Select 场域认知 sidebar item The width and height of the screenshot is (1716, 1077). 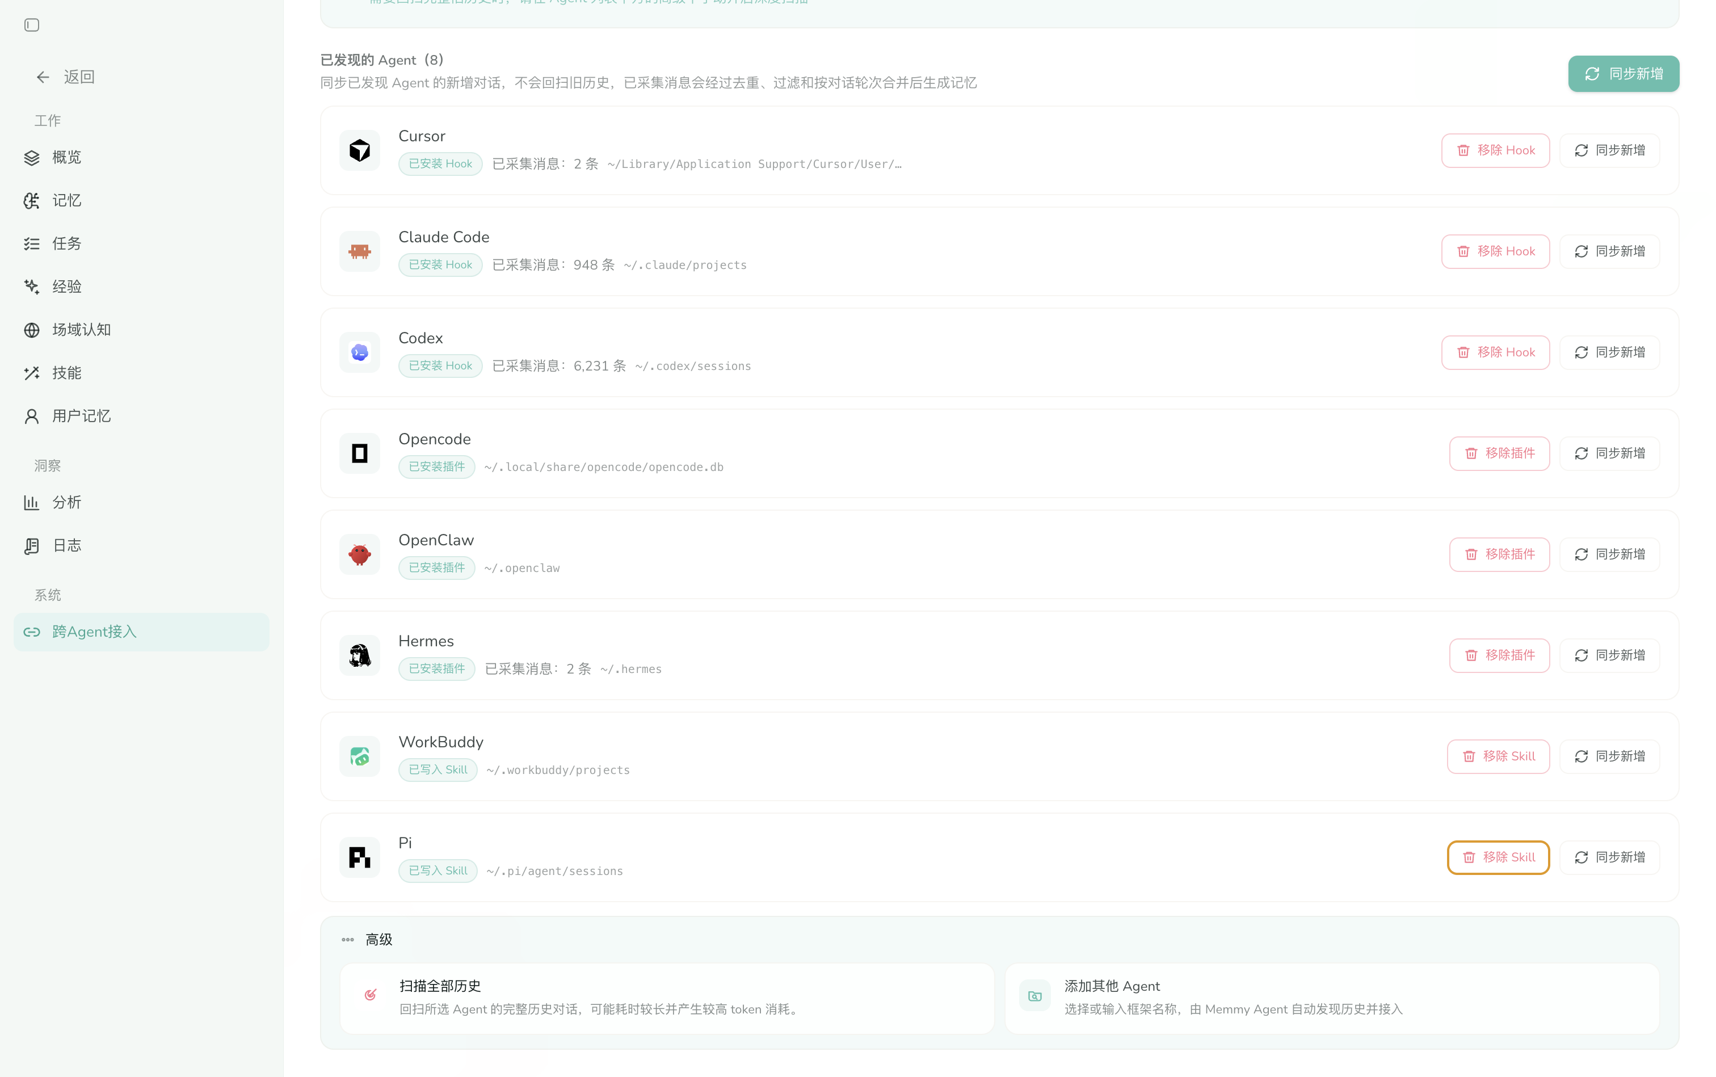(141, 330)
